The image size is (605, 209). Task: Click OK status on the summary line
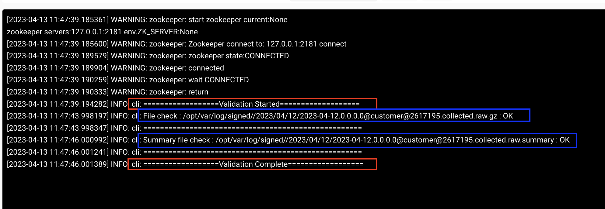[x=565, y=140]
